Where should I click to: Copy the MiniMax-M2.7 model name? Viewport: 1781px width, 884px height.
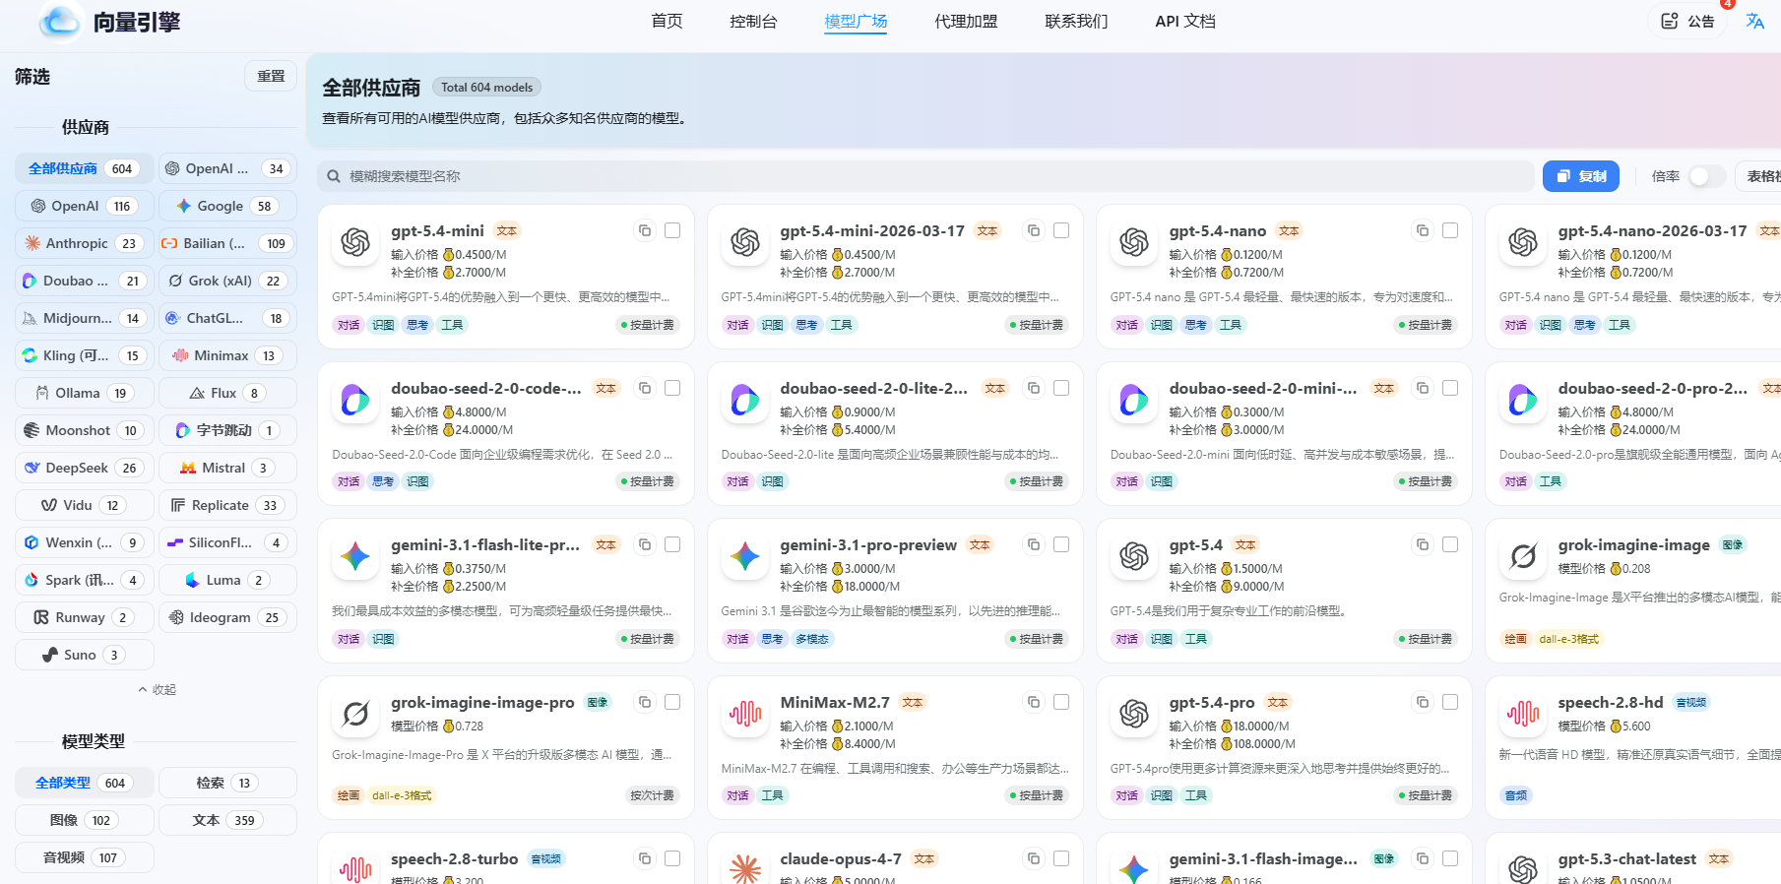click(x=1034, y=702)
